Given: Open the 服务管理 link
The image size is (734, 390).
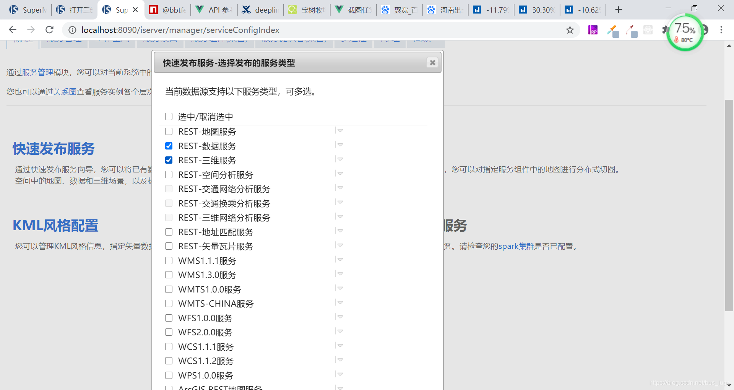Looking at the screenshot, I should (x=37, y=72).
